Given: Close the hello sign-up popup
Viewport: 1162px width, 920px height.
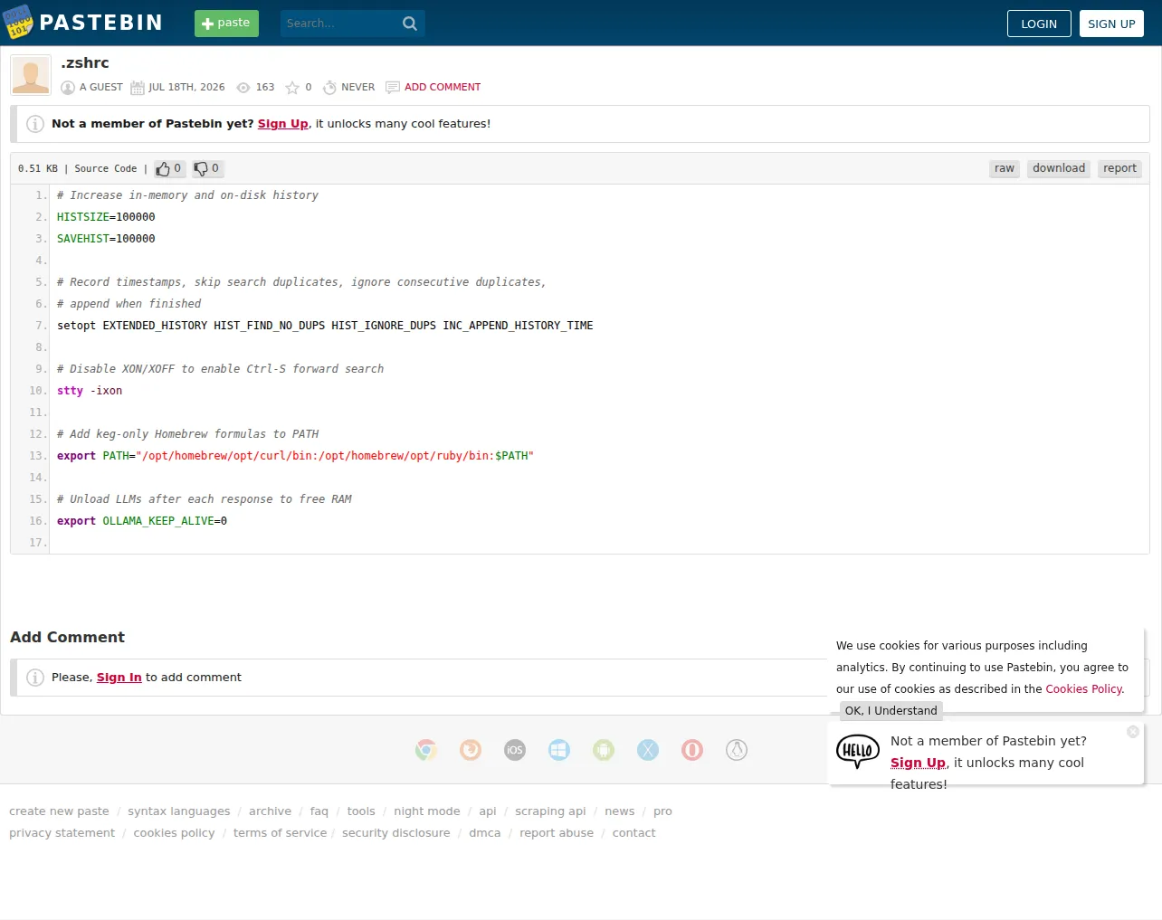Looking at the screenshot, I should pos(1133,732).
